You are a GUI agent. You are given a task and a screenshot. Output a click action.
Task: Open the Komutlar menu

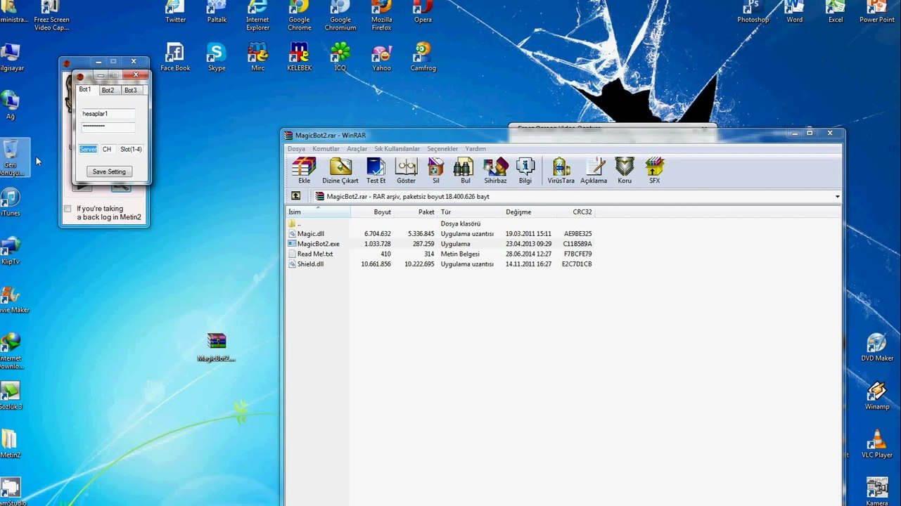click(326, 149)
